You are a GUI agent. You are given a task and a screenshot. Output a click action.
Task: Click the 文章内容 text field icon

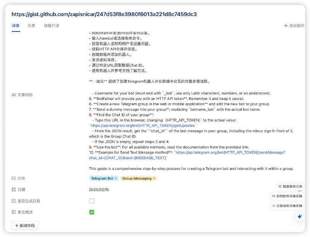(14, 95)
